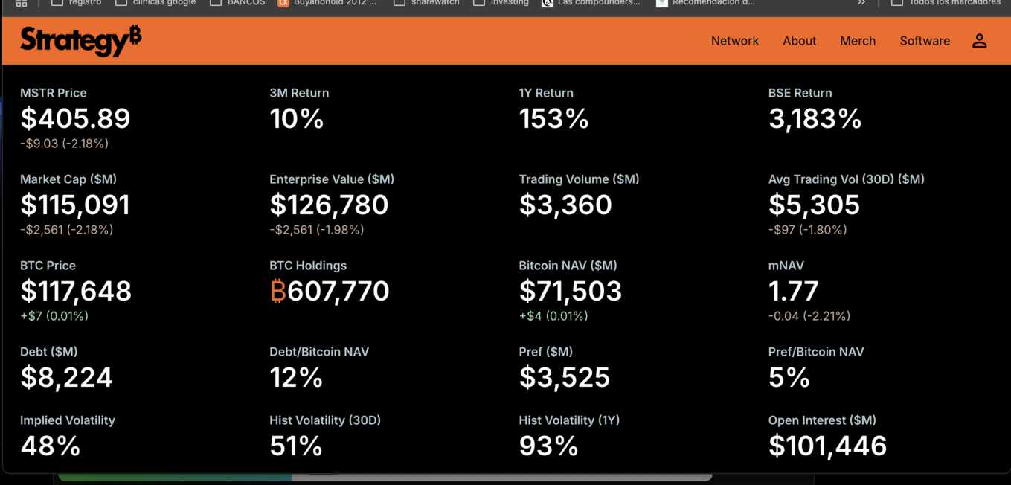1011x485 pixels.
Task: Click the Pref value $3,525
Action: [565, 377]
